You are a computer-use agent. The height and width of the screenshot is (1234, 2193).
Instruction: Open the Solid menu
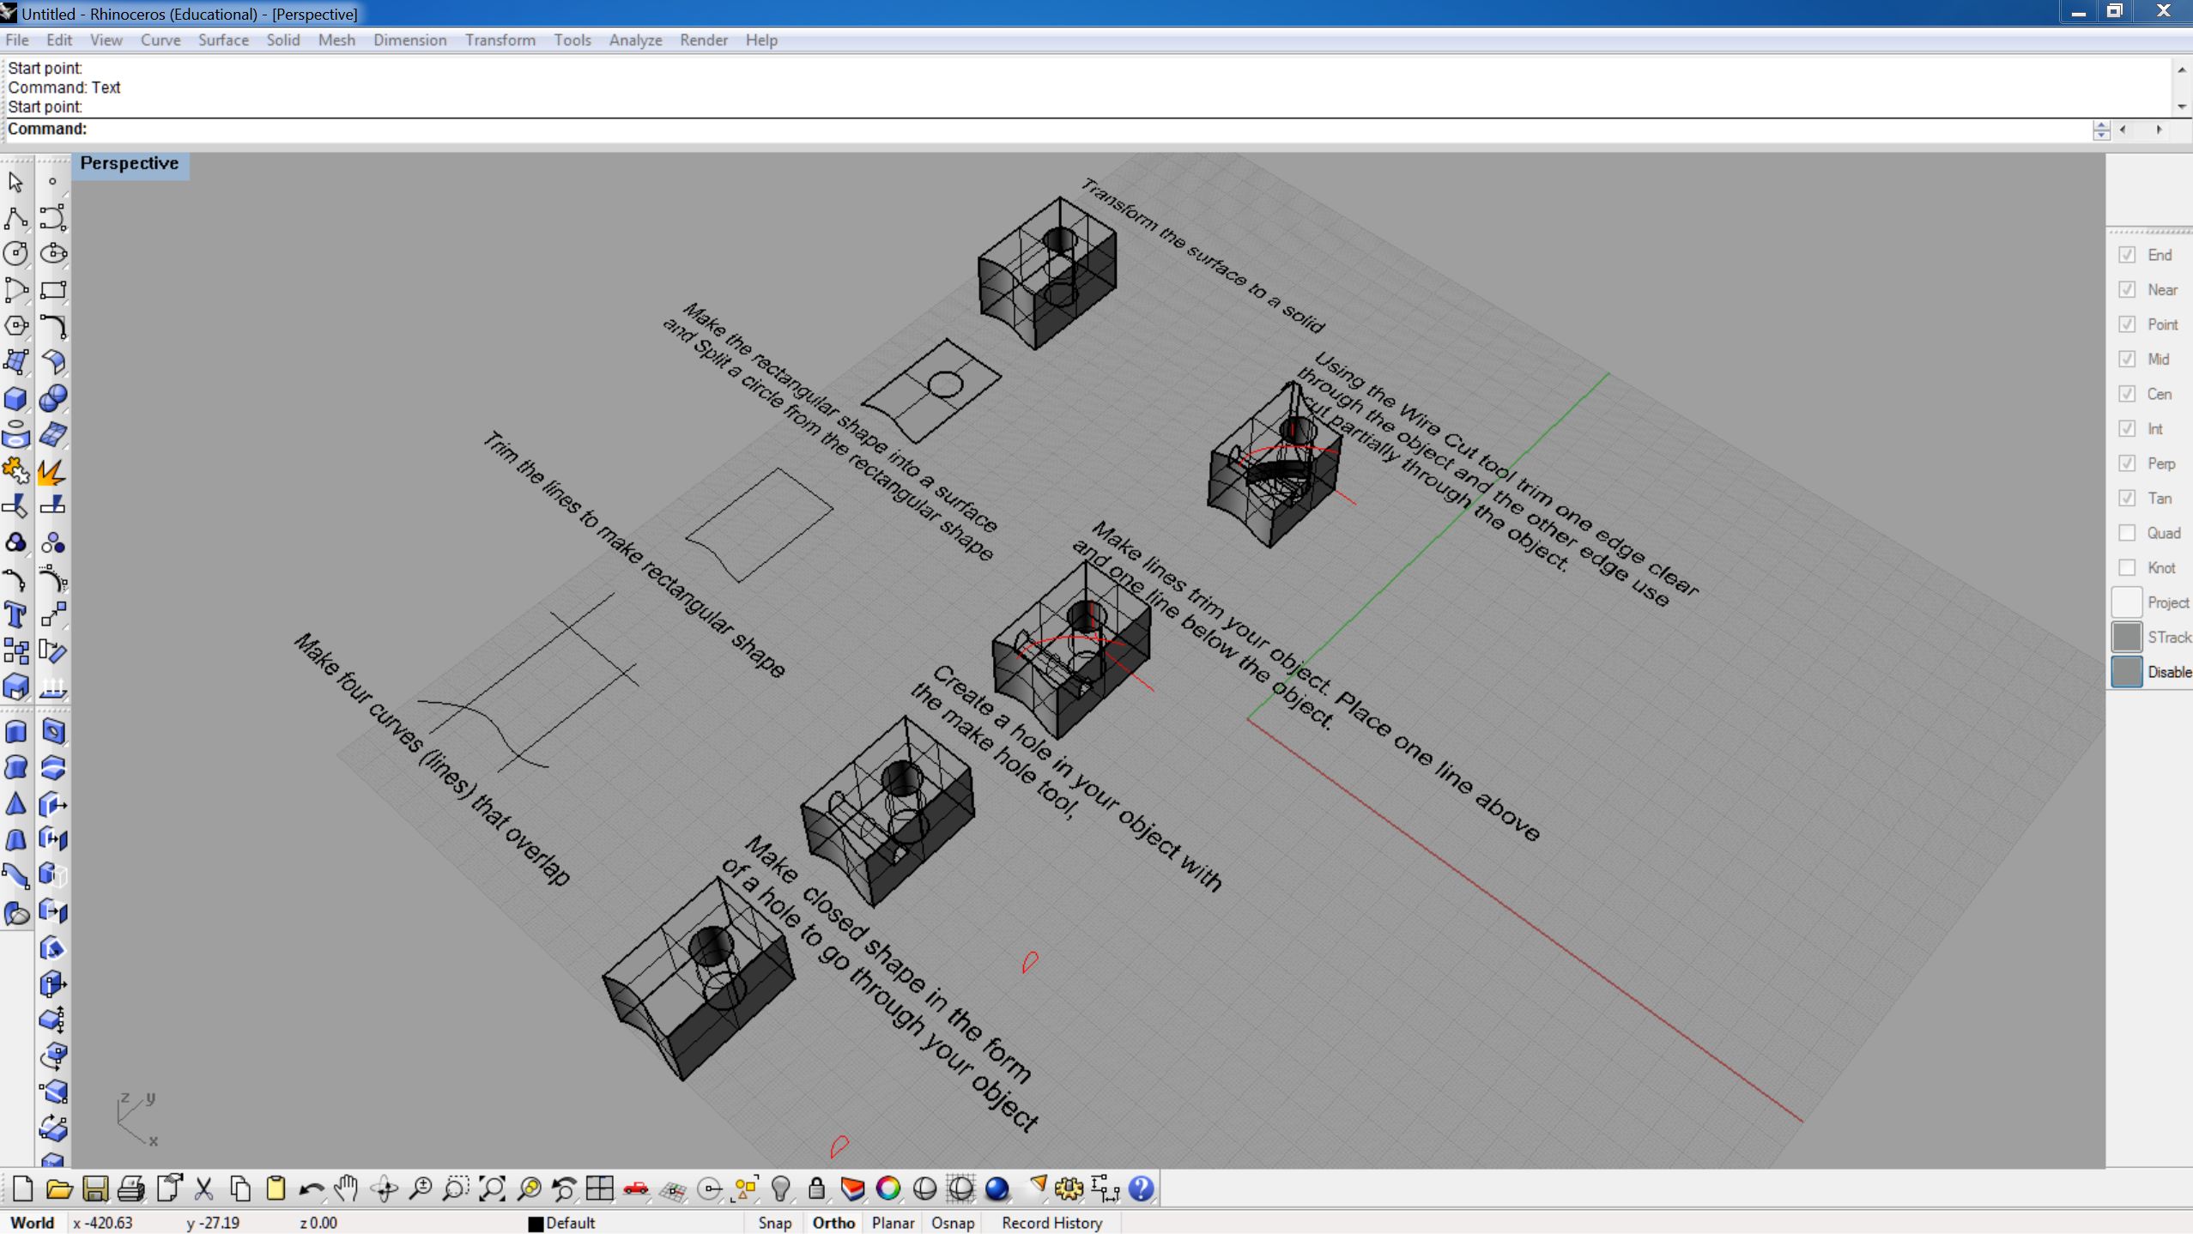tap(283, 39)
